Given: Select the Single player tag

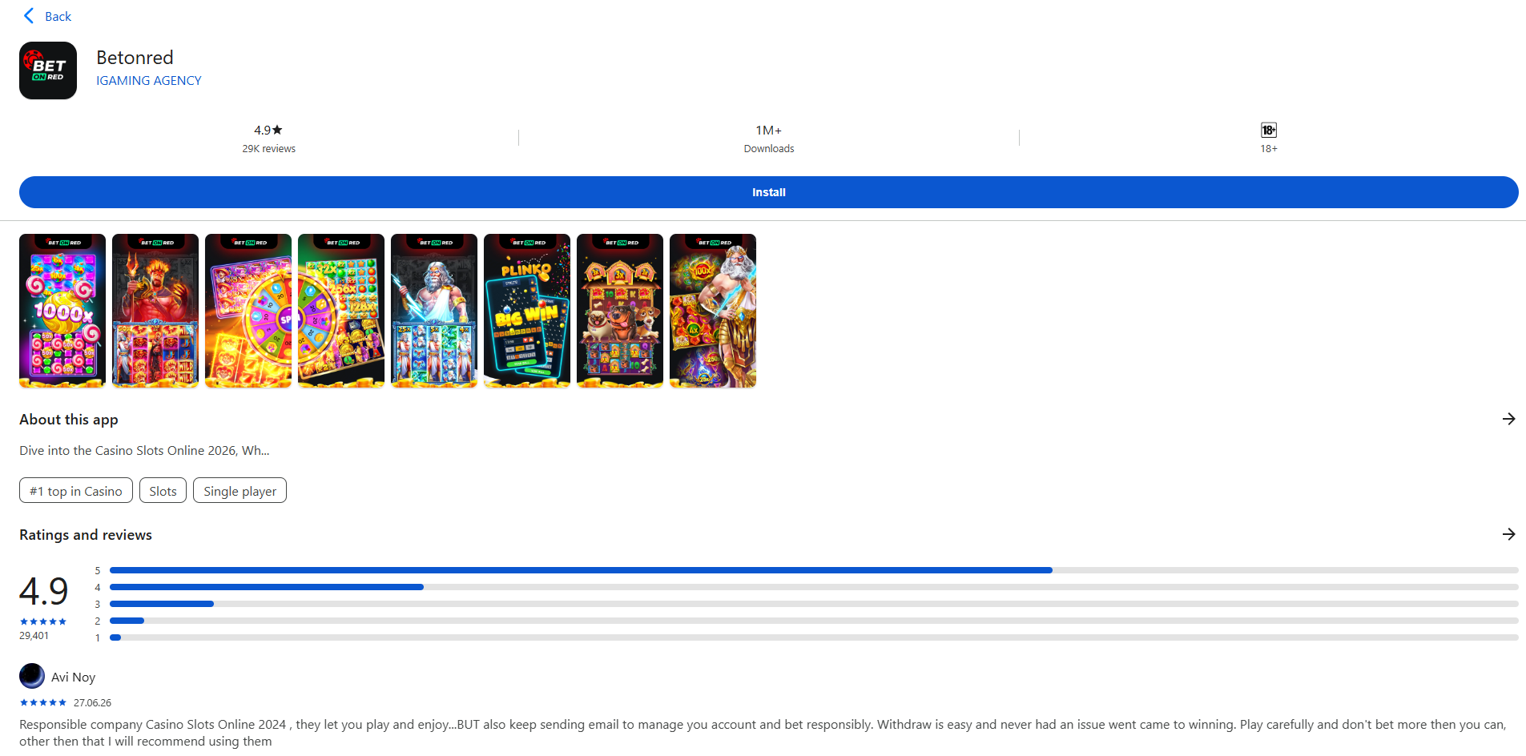Looking at the screenshot, I should point(240,491).
